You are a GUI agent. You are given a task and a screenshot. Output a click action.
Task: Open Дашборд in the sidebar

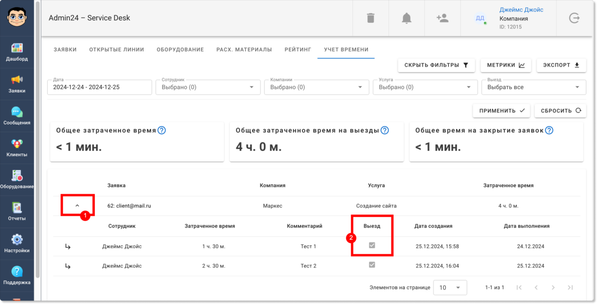[x=17, y=52]
